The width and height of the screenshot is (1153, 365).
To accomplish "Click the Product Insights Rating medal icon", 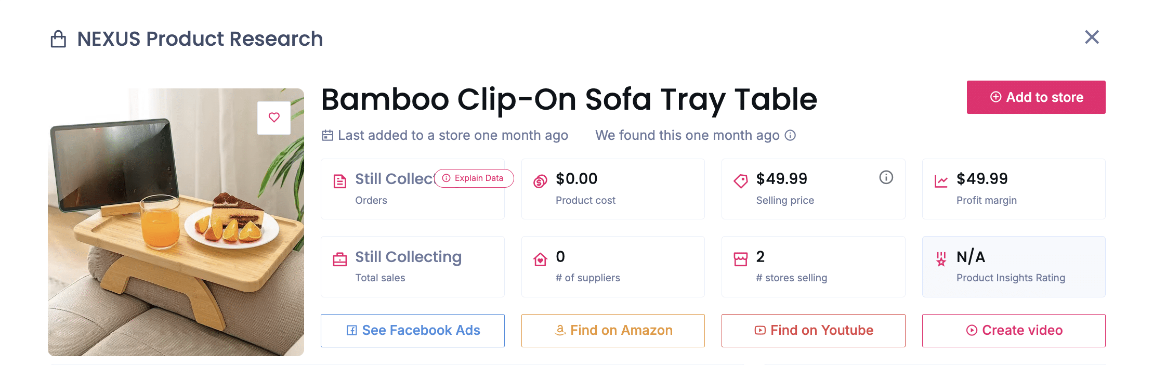I will (x=941, y=259).
